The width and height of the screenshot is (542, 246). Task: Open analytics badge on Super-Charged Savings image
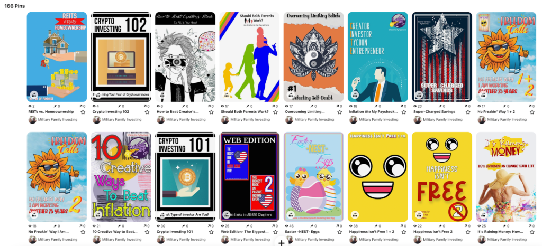[x=419, y=94]
